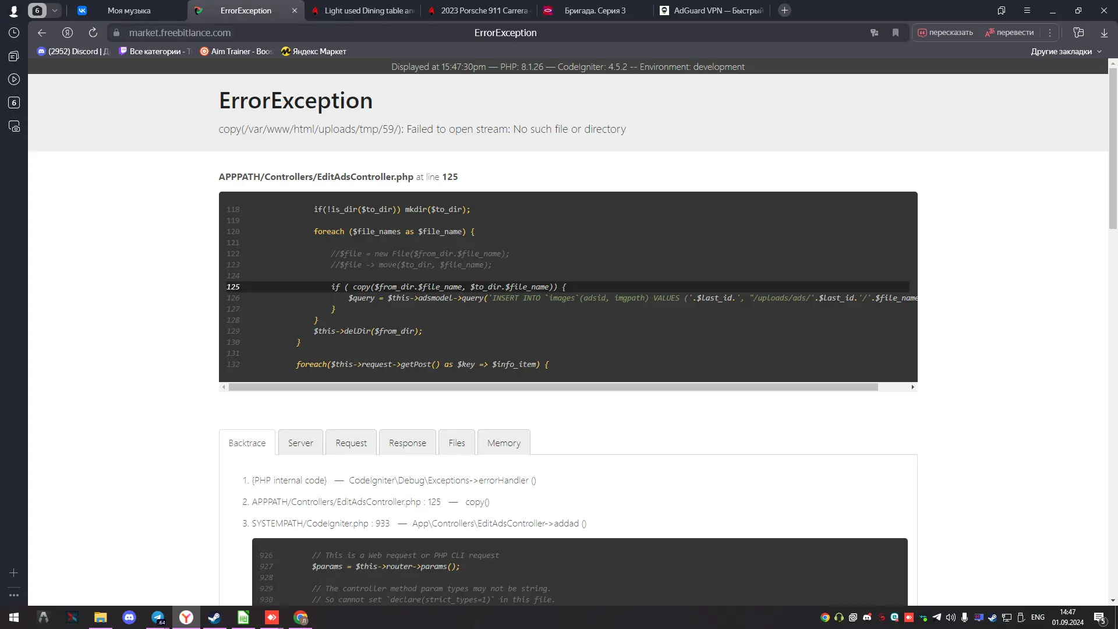
Task: Open the screenshot camera sidebar icon
Action: [x=14, y=126]
